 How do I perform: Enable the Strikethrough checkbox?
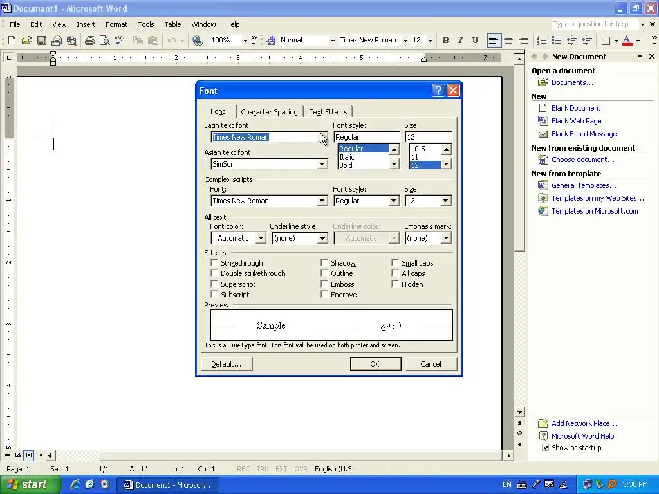(x=214, y=263)
